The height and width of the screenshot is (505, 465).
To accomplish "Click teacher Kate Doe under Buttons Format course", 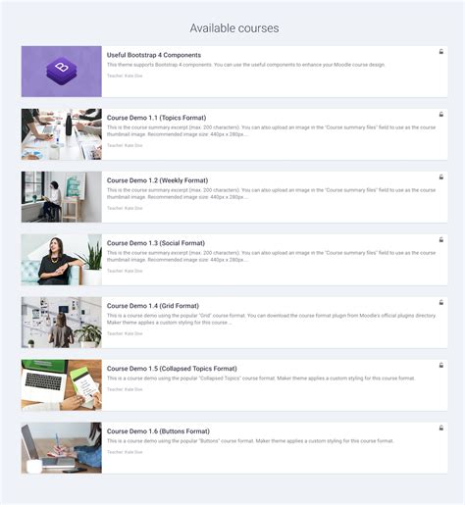I will [x=133, y=452].
